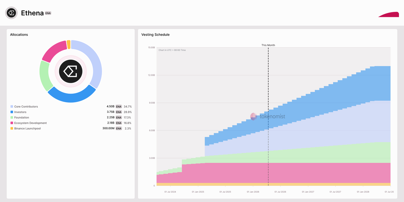The image size is (404, 202).
Task: Select the Ethena emblem at the donut center
Action: [x=70, y=71]
